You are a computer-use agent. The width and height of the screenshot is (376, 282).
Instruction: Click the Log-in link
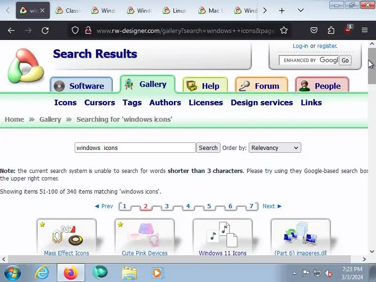pyautogui.click(x=300, y=46)
